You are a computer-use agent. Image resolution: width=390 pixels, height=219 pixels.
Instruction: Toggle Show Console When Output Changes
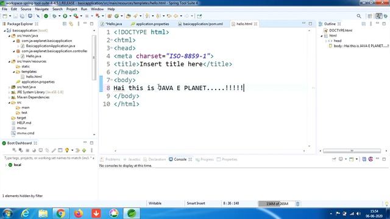pyautogui.click(x=364, y=159)
